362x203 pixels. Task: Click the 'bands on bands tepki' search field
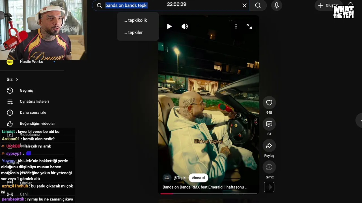click(171, 5)
